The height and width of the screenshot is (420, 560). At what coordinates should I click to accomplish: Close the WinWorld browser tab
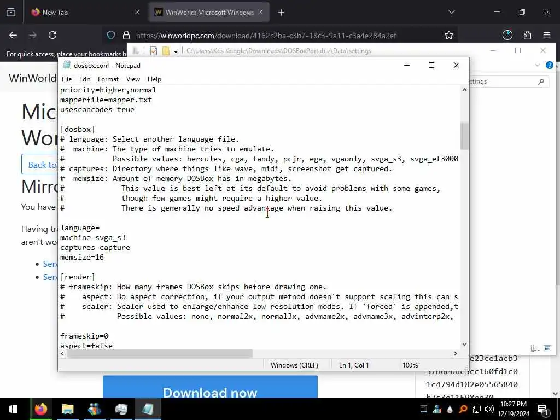click(x=260, y=13)
